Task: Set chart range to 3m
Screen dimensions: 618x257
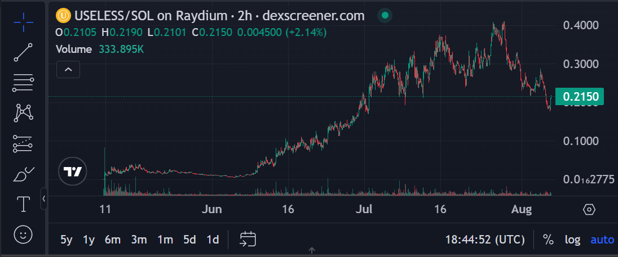Action: [x=139, y=240]
